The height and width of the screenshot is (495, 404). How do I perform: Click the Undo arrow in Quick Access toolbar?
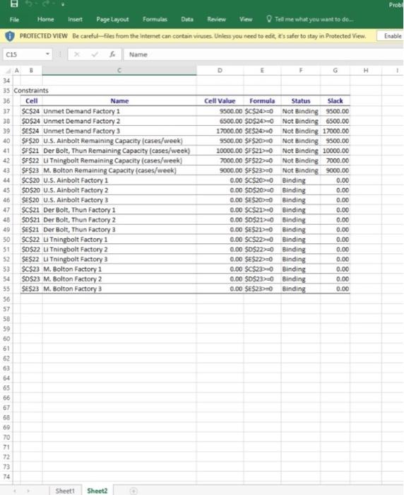coord(29,4)
